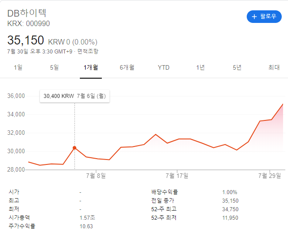Click the blue 팔로우 follow button

tap(264, 17)
